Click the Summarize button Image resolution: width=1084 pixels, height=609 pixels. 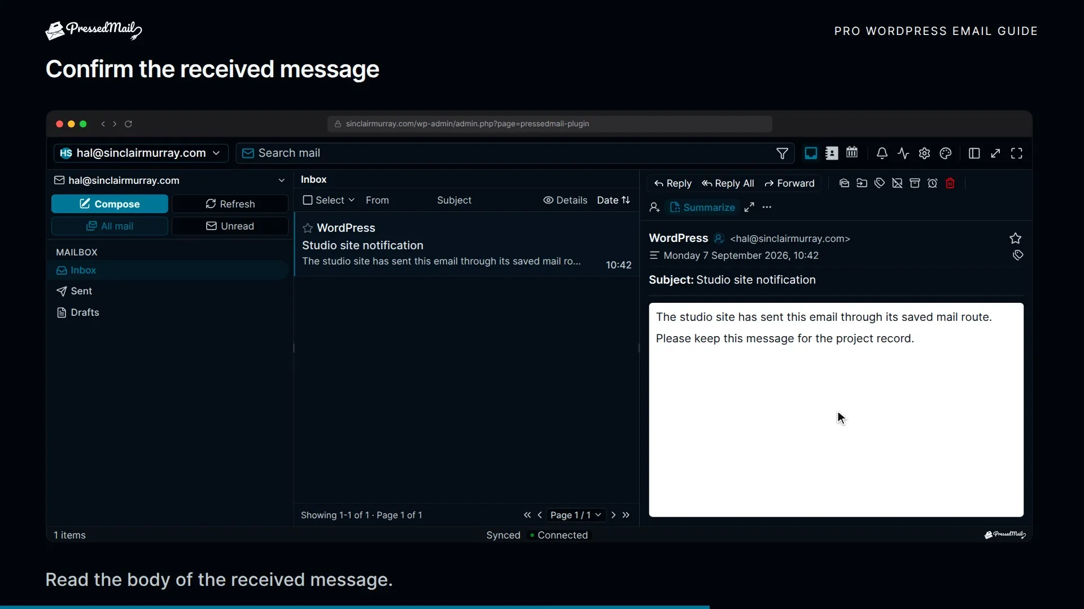(x=702, y=208)
